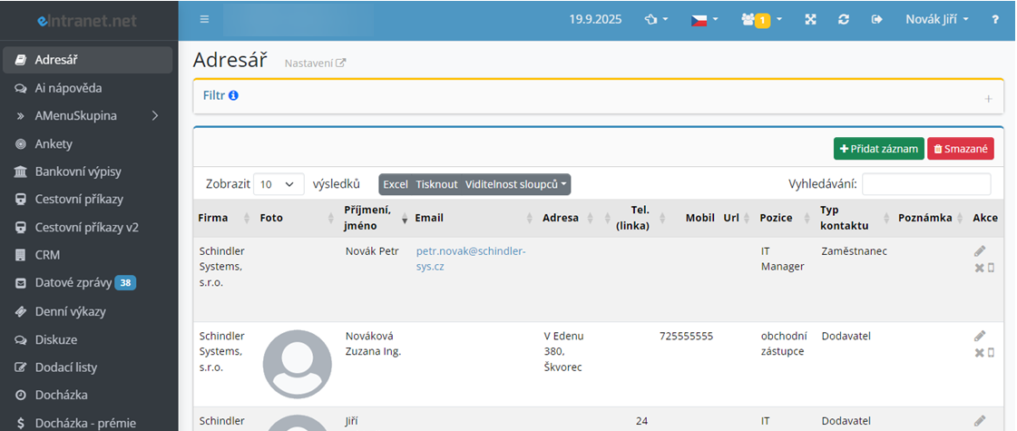The image size is (1017, 431).
Task: Open the Viditelnost sloupců dropdown
Action: (x=515, y=184)
